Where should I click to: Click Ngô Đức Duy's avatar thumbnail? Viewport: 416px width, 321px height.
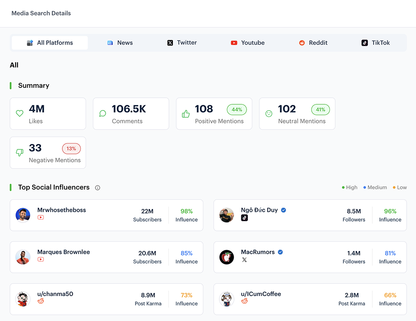coord(227,214)
